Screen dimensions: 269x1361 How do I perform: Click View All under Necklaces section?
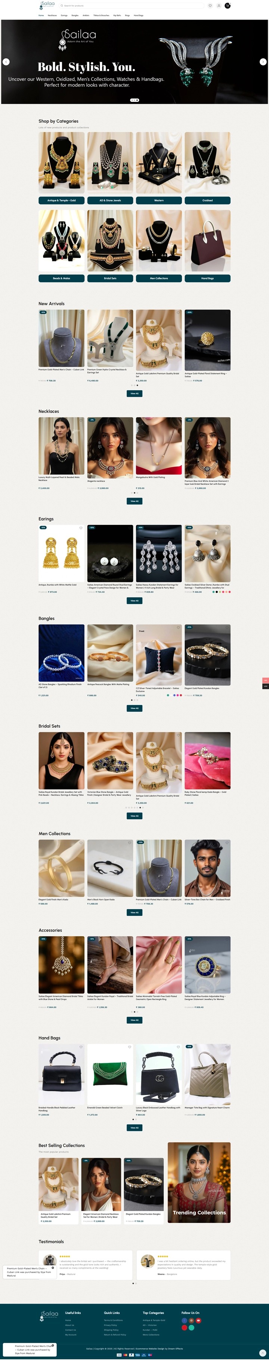click(x=134, y=501)
